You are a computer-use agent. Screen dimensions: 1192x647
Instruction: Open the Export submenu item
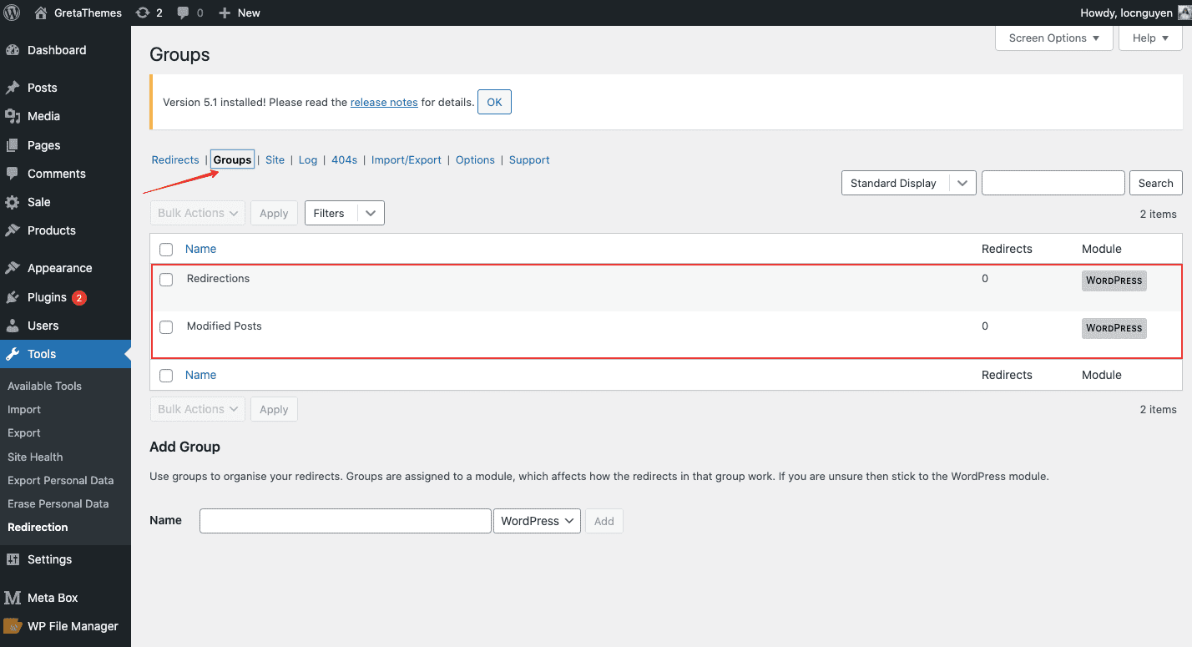[24, 432]
